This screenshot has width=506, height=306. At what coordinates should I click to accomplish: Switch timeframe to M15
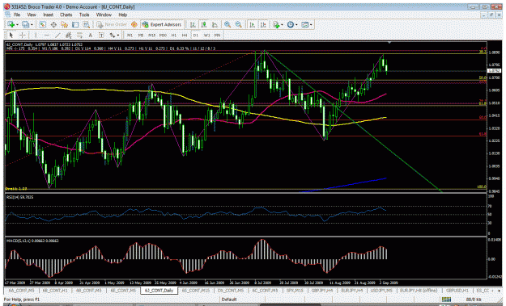point(151,36)
